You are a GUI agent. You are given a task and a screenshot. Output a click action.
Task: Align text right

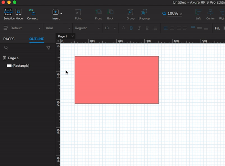click(x=179, y=28)
